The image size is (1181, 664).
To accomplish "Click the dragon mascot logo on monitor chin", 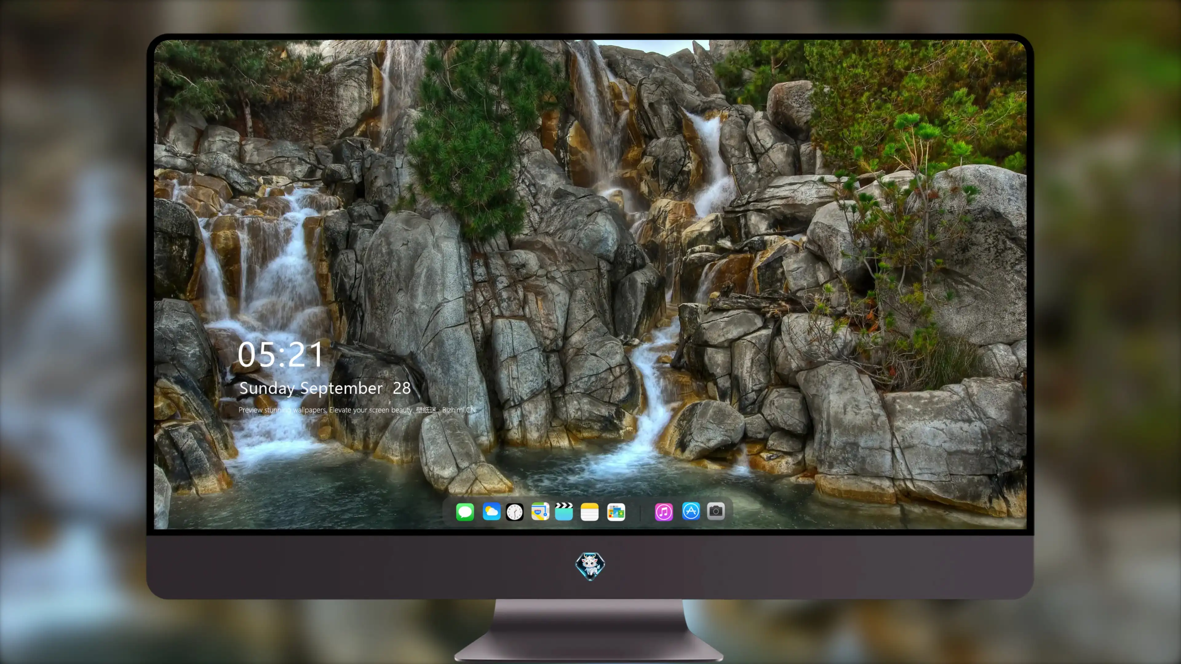I will pos(590,566).
